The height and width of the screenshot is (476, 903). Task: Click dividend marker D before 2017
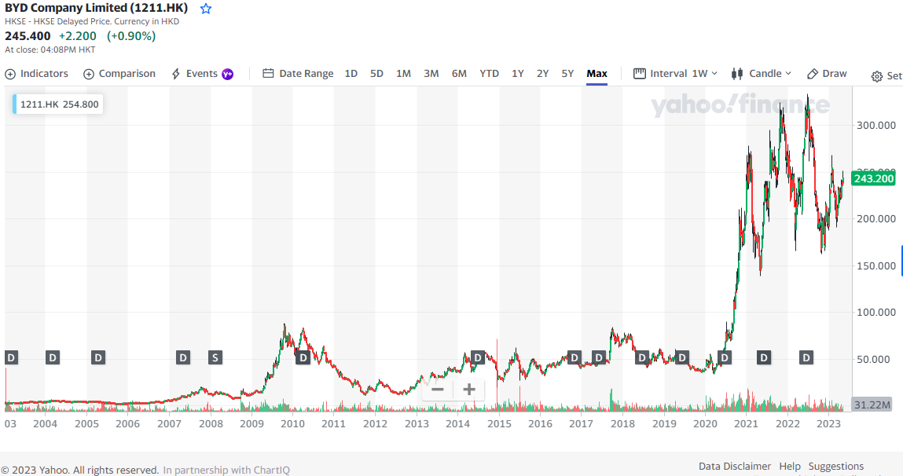pos(574,357)
